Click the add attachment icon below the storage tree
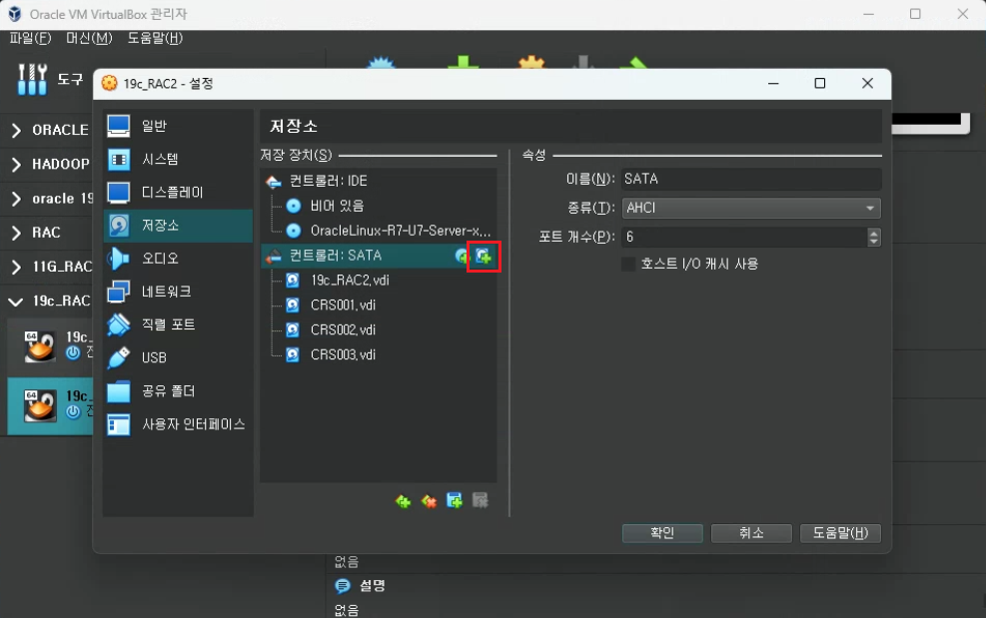 (454, 501)
